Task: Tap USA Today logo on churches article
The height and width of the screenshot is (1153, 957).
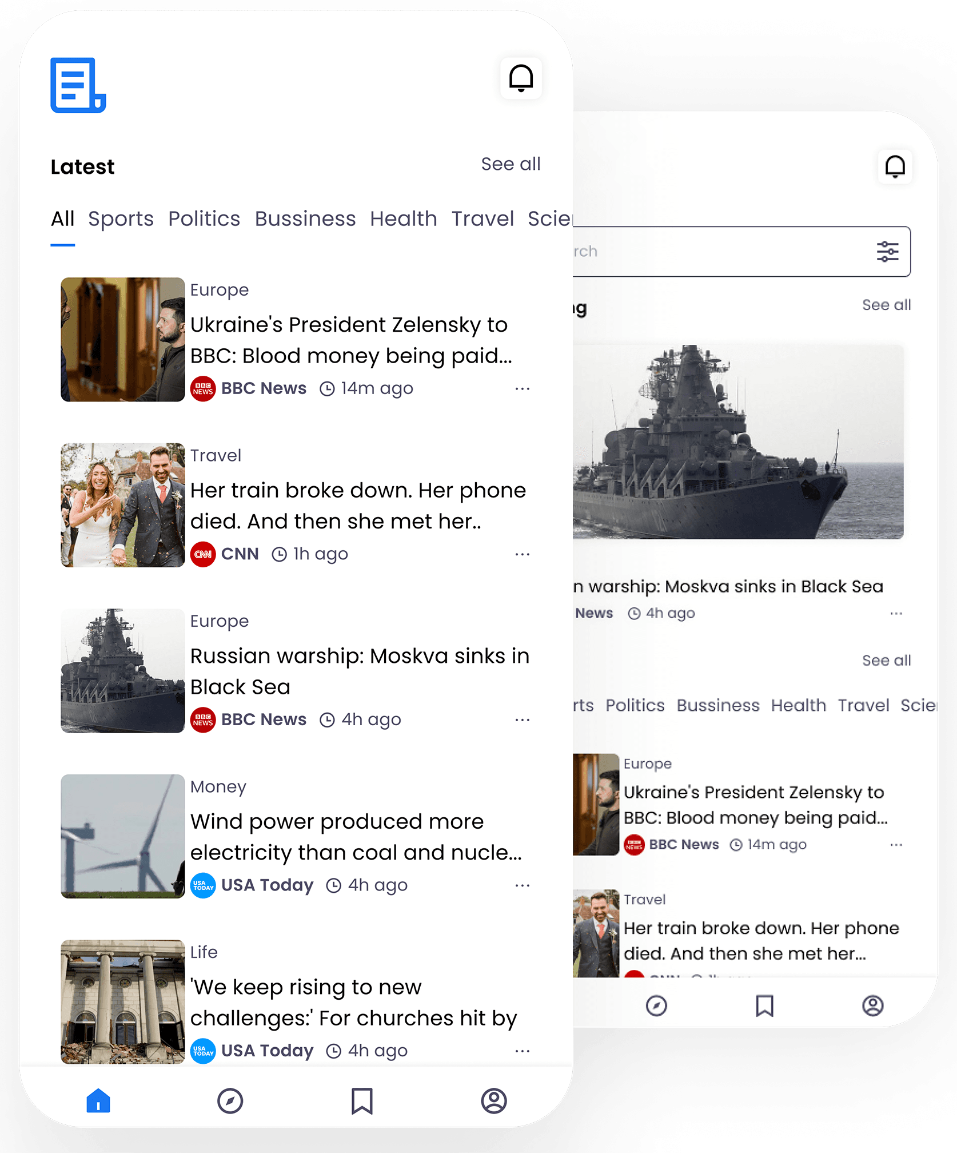Action: pyautogui.click(x=203, y=1051)
